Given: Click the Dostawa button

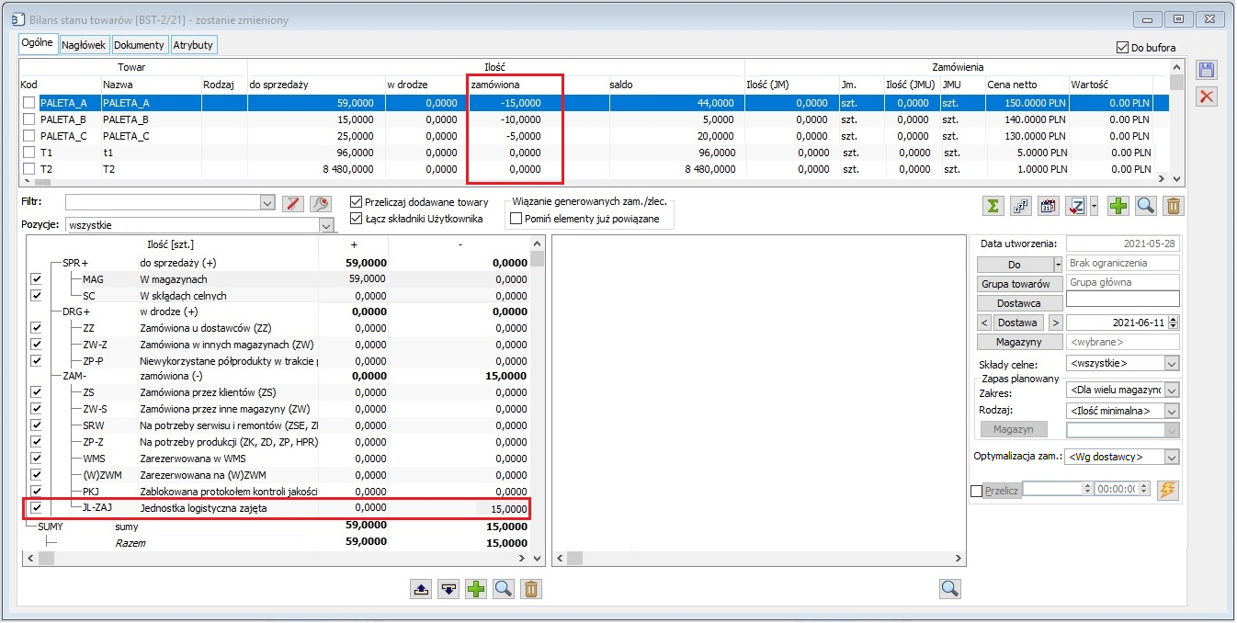Looking at the screenshot, I should (x=1020, y=323).
